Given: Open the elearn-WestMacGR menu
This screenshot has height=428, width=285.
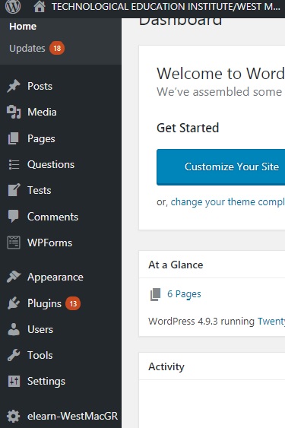Looking at the screenshot, I should click(x=73, y=416).
